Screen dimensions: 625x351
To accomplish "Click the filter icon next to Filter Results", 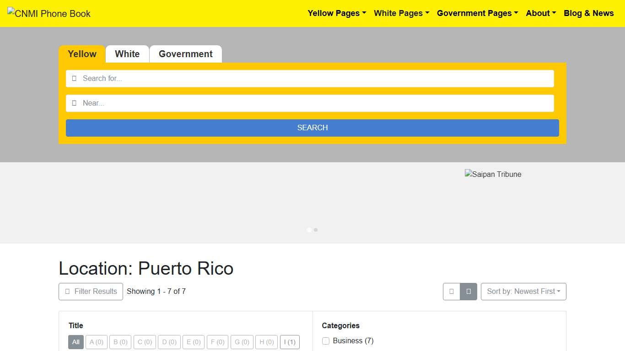I will [68, 291].
